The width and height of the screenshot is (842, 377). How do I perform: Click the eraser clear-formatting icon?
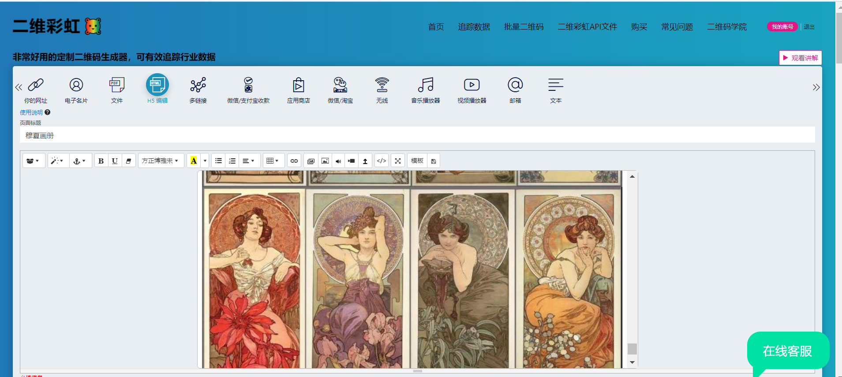click(128, 161)
